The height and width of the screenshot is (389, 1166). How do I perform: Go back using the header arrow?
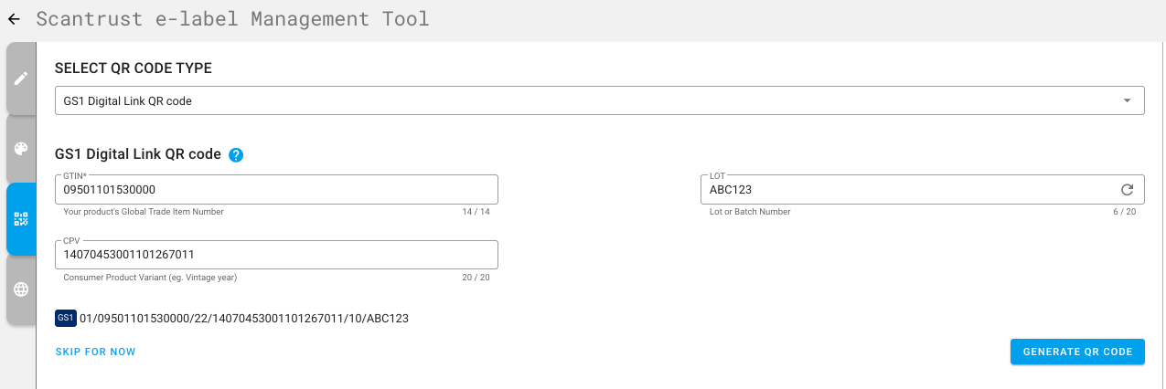coord(14,19)
